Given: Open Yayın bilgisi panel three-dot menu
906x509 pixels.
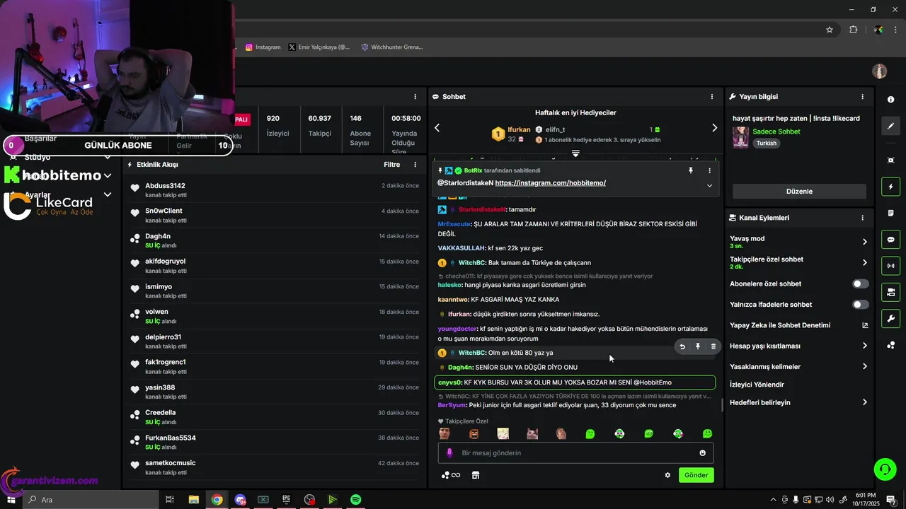Looking at the screenshot, I should point(862,96).
